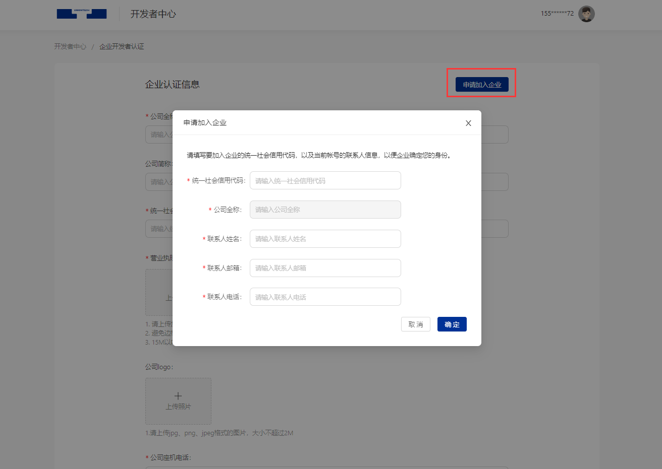Go to 开发者中心 in the breadcrumb
Viewport: 662px width, 469px height.
pos(70,46)
